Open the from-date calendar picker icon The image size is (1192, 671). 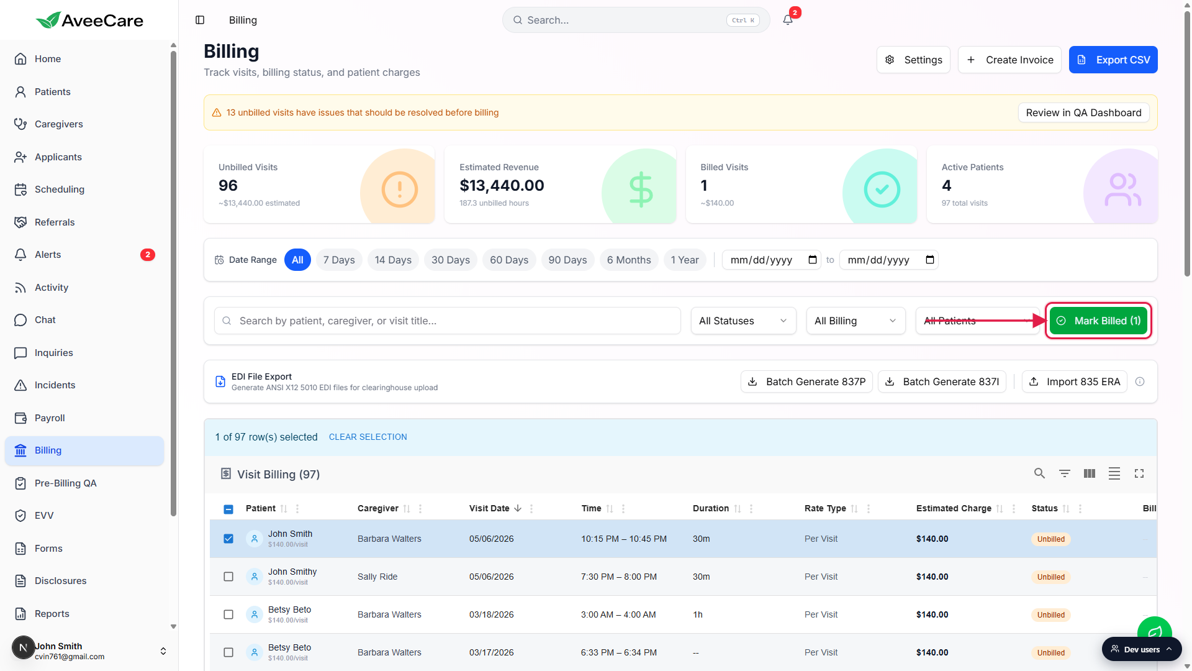813,260
